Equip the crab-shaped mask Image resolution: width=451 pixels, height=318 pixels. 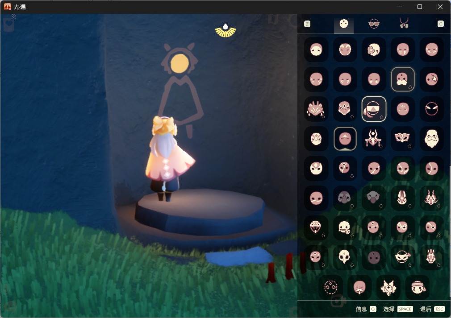tap(316, 109)
